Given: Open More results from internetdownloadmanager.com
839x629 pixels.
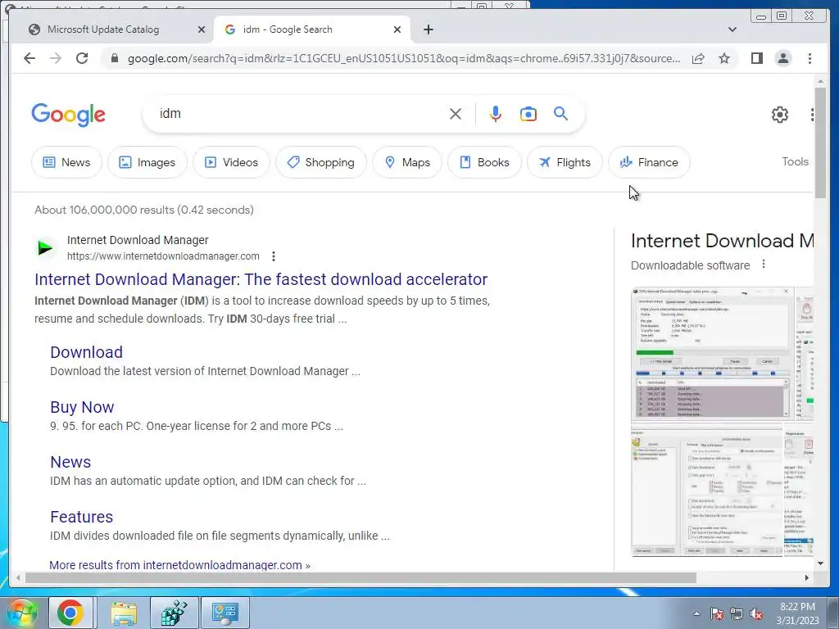Looking at the screenshot, I should [179, 565].
